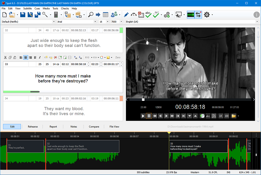
Task: Click the Zero button
Action: pos(118,57)
